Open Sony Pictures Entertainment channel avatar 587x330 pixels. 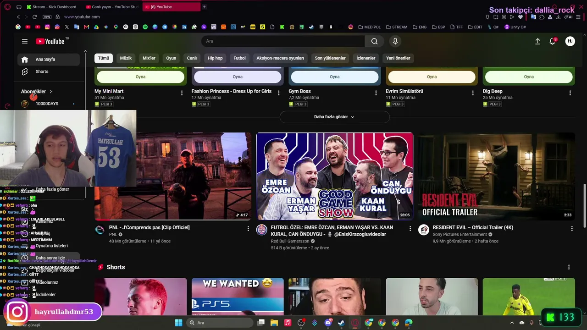pyautogui.click(x=423, y=230)
